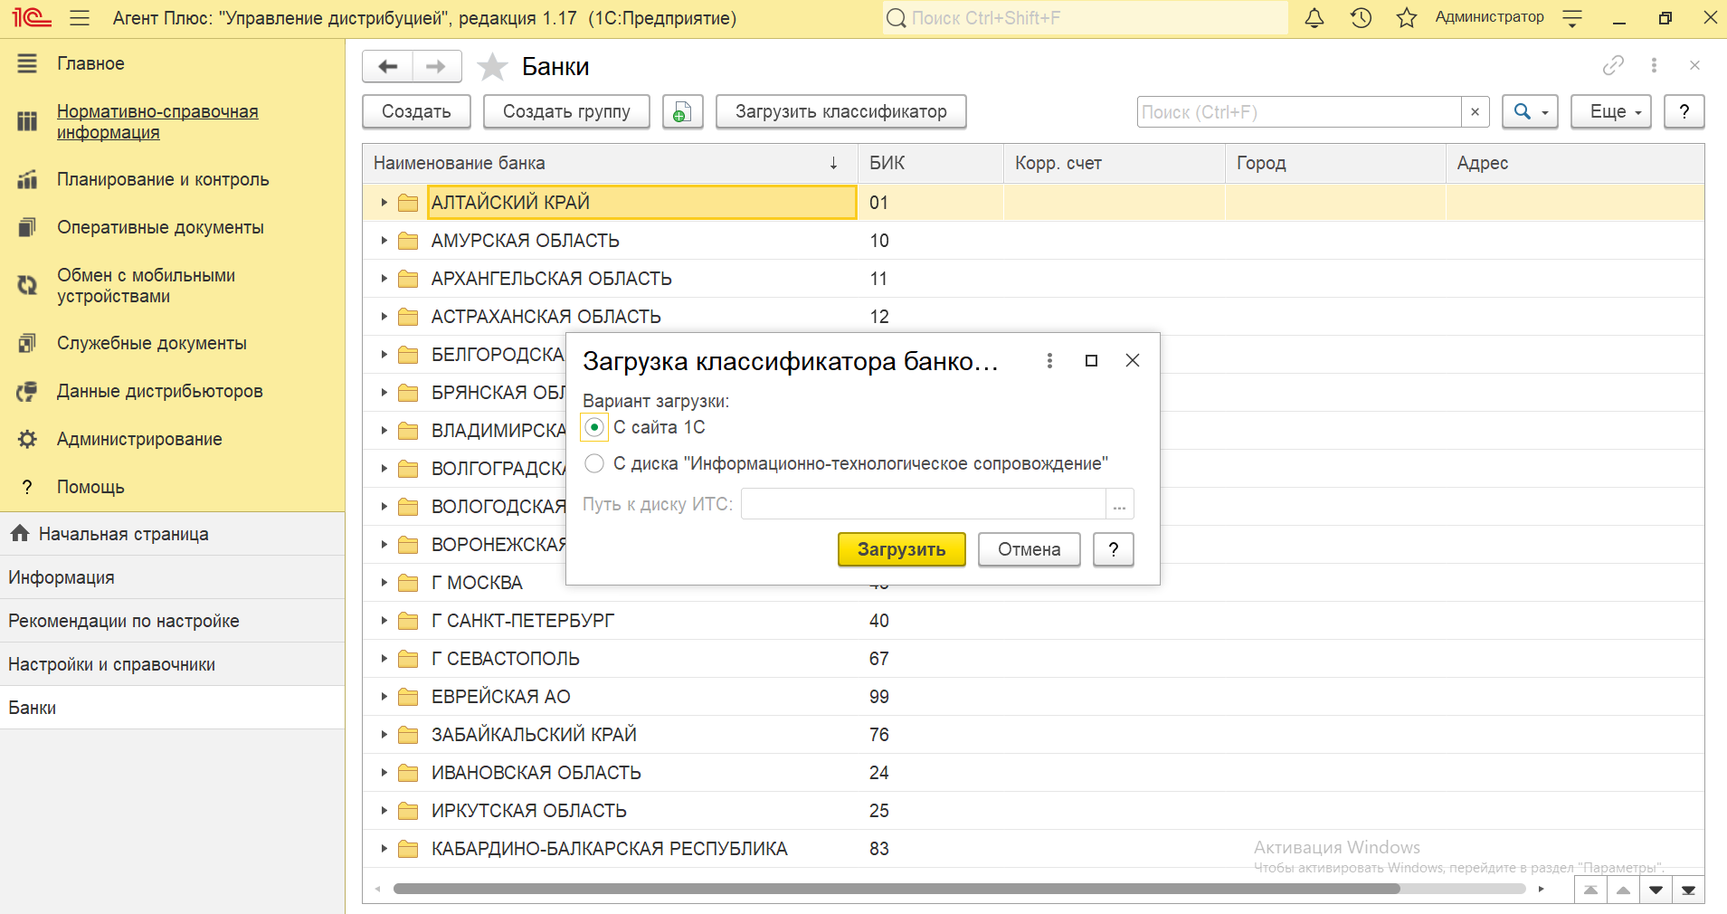Close the Загрузка классификатора банков dialog

click(1132, 360)
